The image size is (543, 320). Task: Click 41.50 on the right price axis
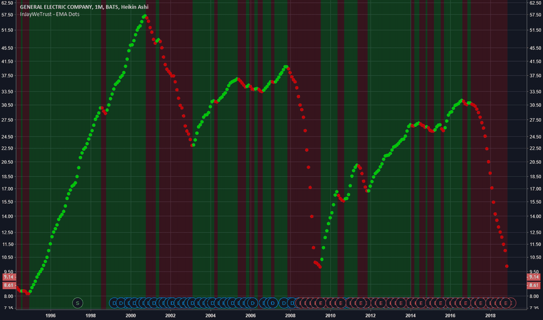click(535, 62)
